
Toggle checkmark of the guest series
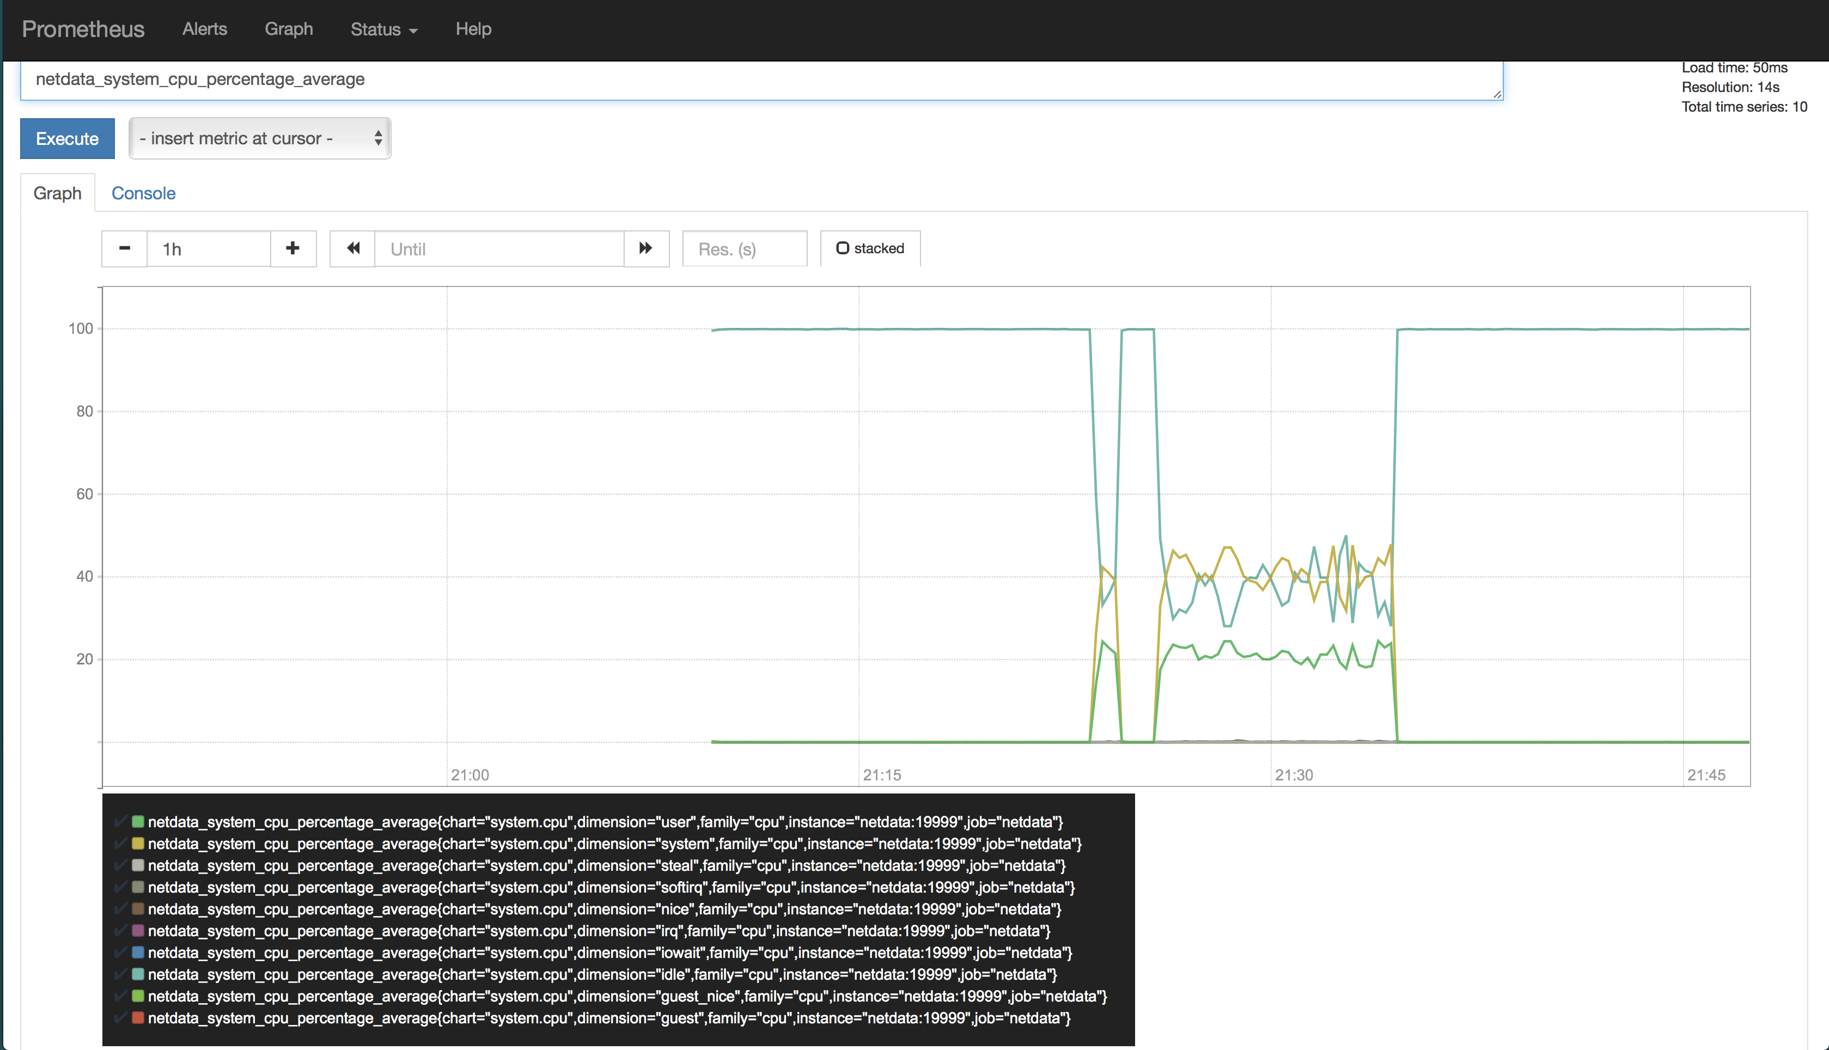pos(120,1017)
